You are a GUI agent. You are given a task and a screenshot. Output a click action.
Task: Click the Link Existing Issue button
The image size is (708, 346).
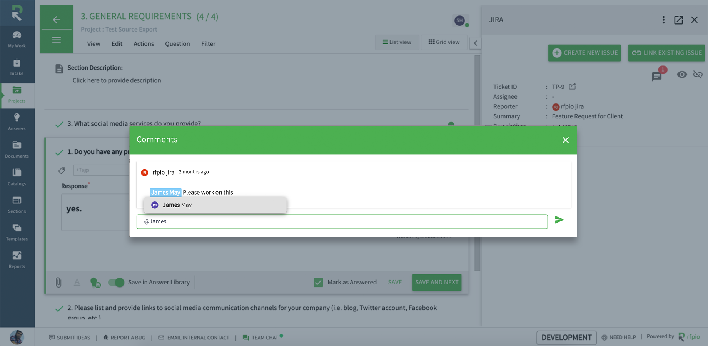[666, 53]
